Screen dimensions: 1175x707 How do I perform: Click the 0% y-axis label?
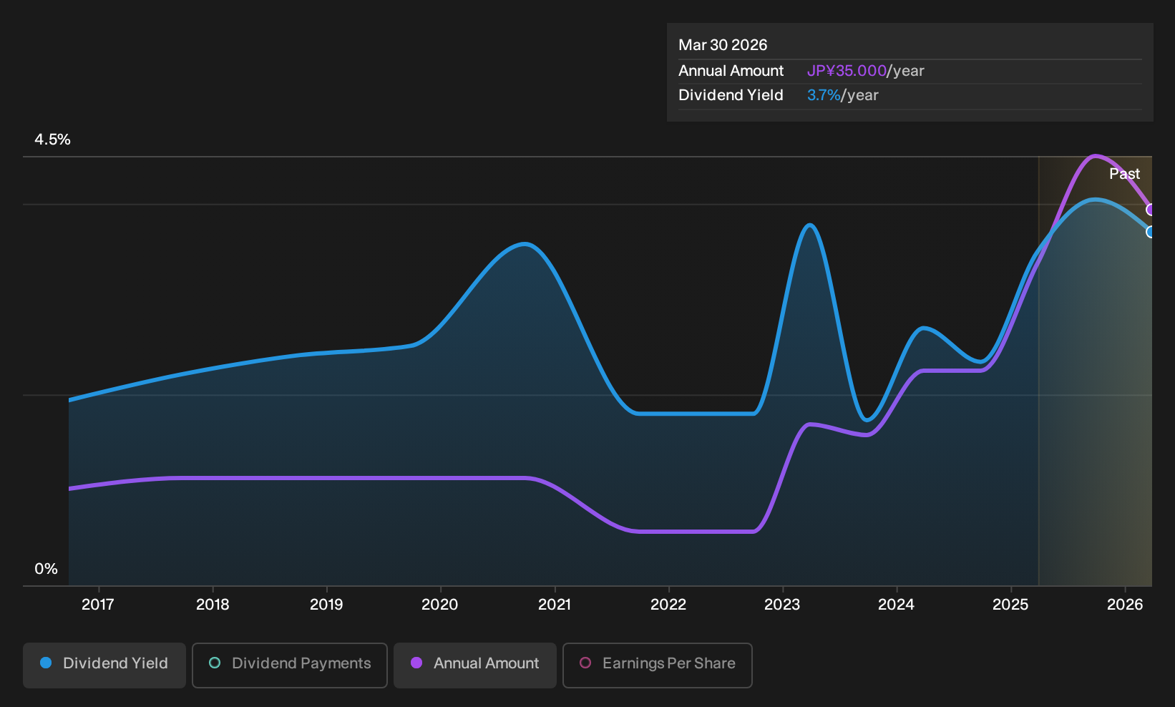point(46,569)
